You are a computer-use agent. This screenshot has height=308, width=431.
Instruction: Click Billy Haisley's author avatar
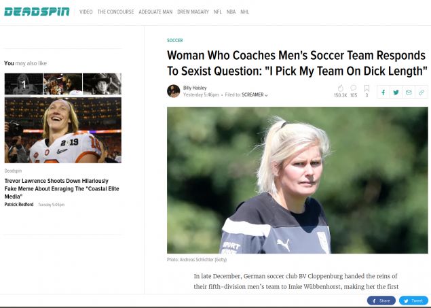173,91
